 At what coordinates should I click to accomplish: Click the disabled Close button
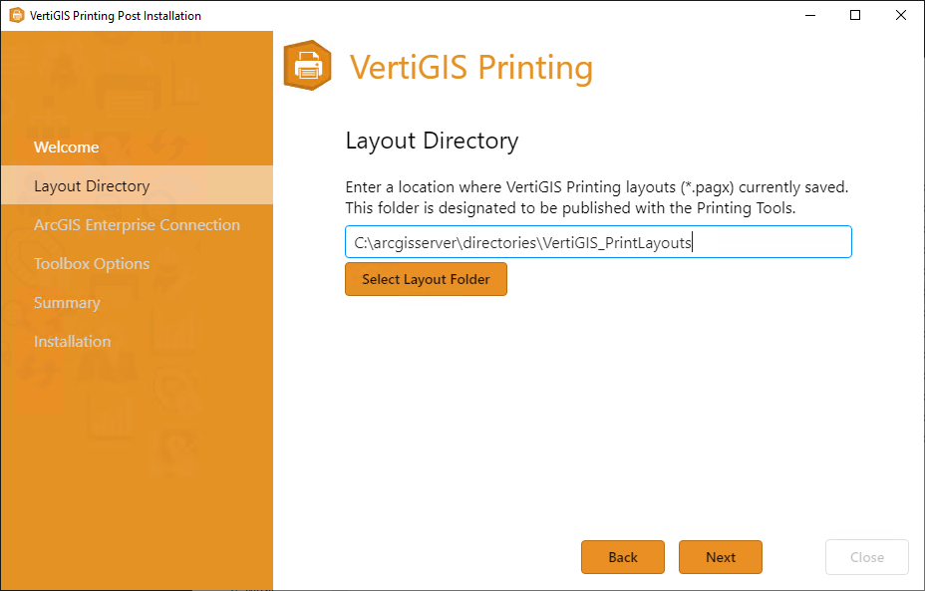tap(866, 557)
